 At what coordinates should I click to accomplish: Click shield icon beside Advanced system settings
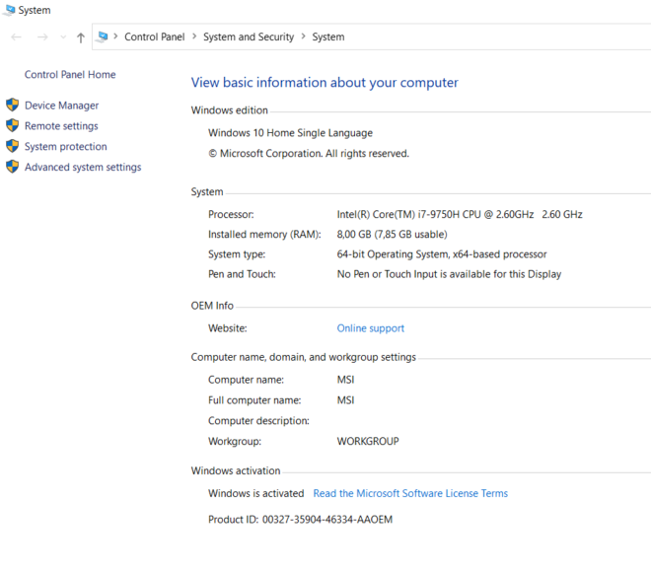(x=13, y=167)
